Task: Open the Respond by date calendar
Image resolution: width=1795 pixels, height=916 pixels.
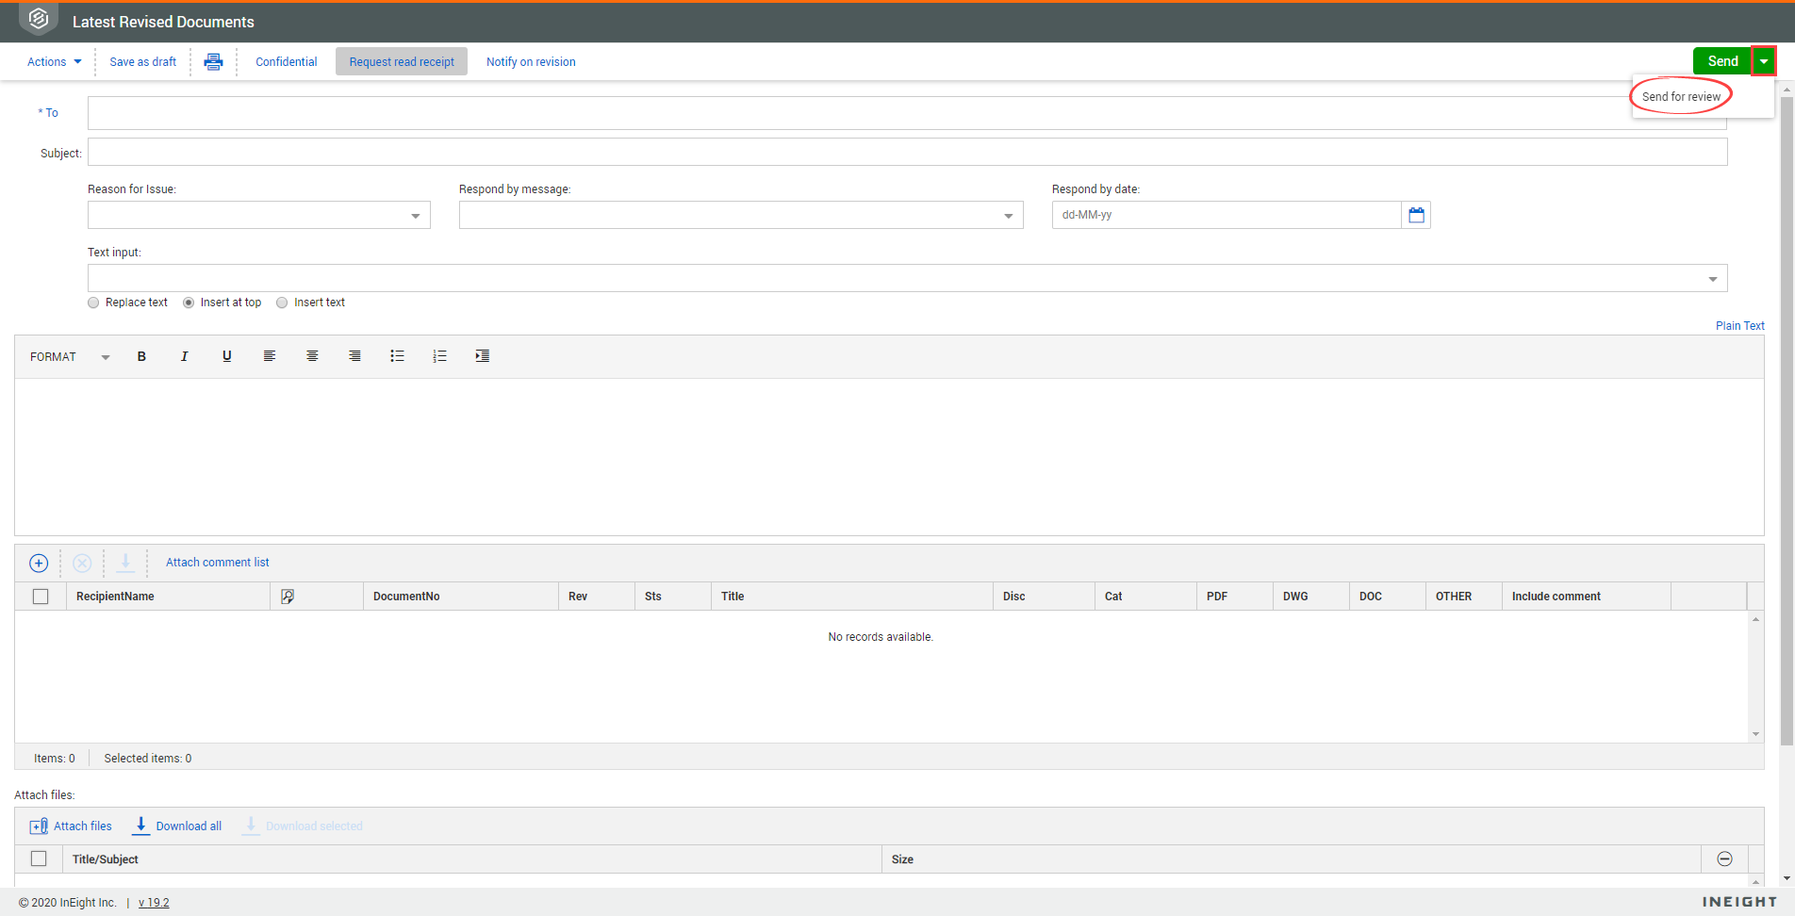Action: click(1416, 215)
